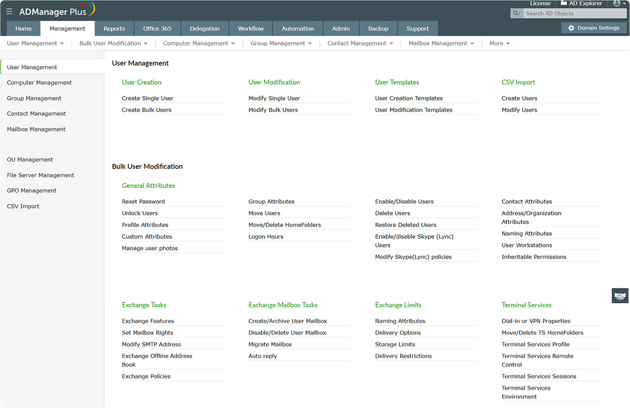The width and height of the screenshot is (630, 408).
Task: Select the Admin tab
Action: 341,29
